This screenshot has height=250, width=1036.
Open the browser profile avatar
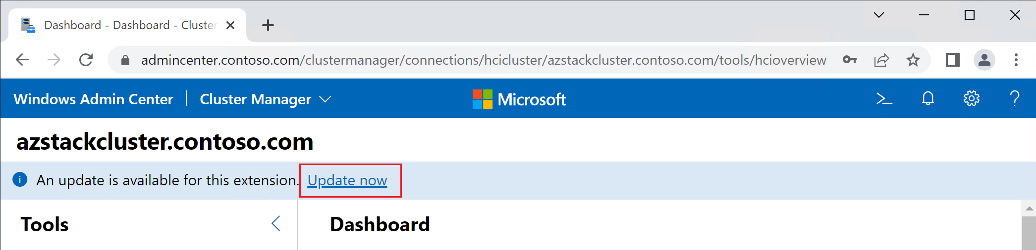[x=984, y=60]
